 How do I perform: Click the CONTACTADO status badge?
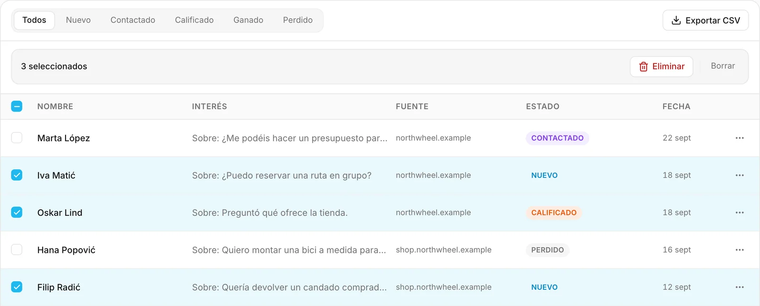pos(557,138)
